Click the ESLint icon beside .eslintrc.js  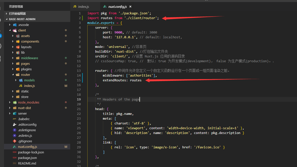[x=15, y=136]
